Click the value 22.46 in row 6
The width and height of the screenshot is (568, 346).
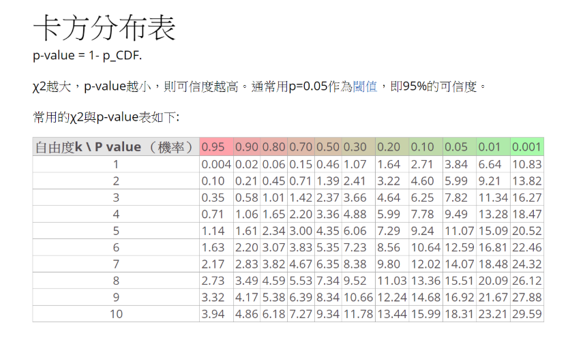(x=526, y=247)
